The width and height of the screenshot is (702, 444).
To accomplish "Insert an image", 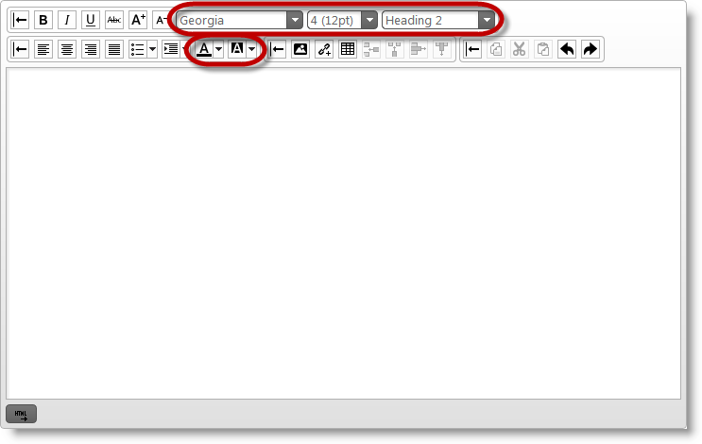I will click(300, 49).
